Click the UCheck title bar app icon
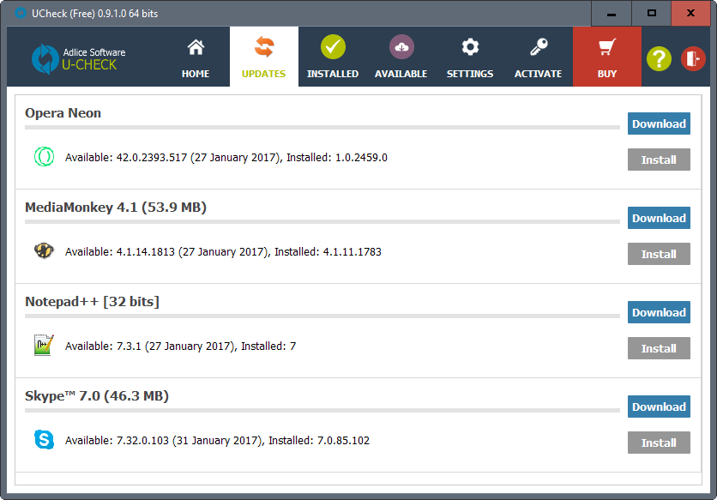Screen dimensions: 717x500 [20, 13]
